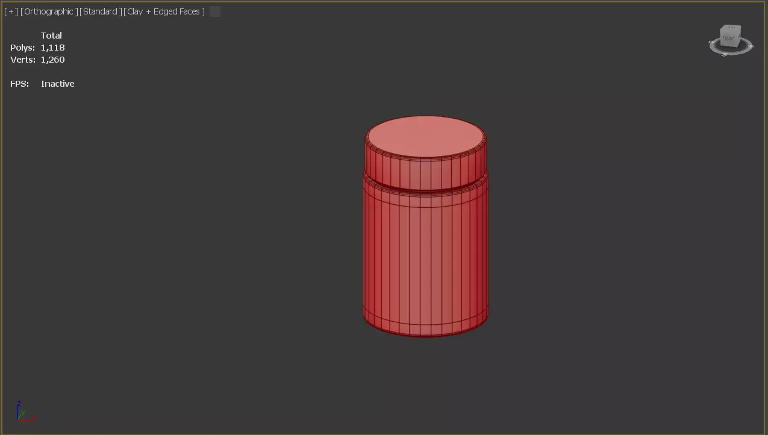Viewport: 768px width, 435px height.
Task: Click the S compass marker on ViewCube ring
Action: (x=725, y=54)
